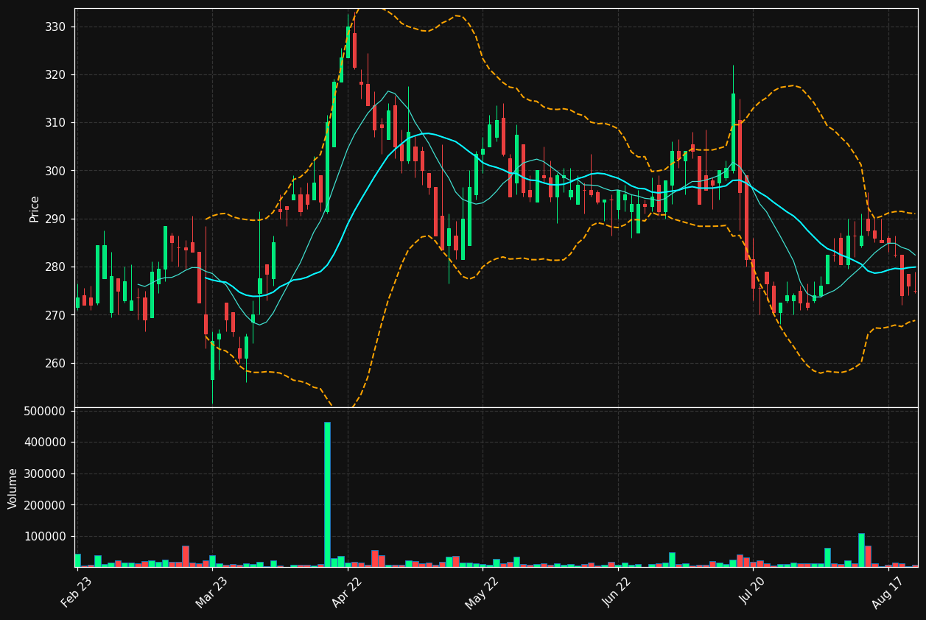Screen dimensions: 926x620
Task: Select the 270 price tick label
Action: (55, 315)
